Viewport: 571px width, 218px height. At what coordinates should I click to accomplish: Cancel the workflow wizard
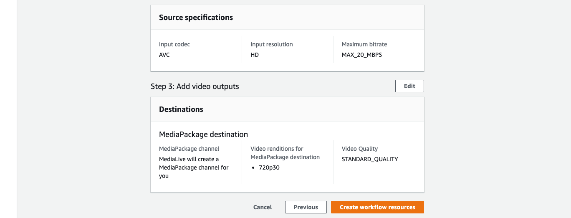pos(263,207)
